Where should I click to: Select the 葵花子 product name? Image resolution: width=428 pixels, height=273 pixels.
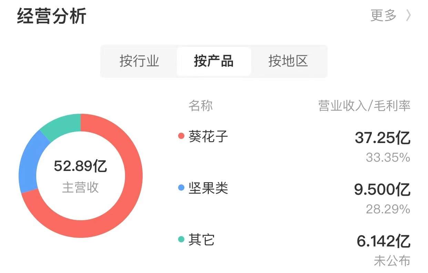(208, 136)
